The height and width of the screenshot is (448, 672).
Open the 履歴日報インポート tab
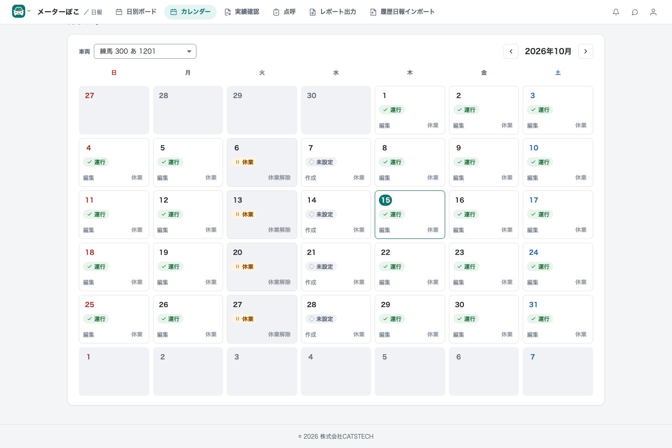pyautogui.click(x=402, y=12)
